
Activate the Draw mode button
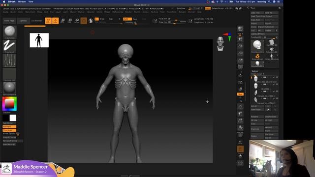(x=56, y=21)
